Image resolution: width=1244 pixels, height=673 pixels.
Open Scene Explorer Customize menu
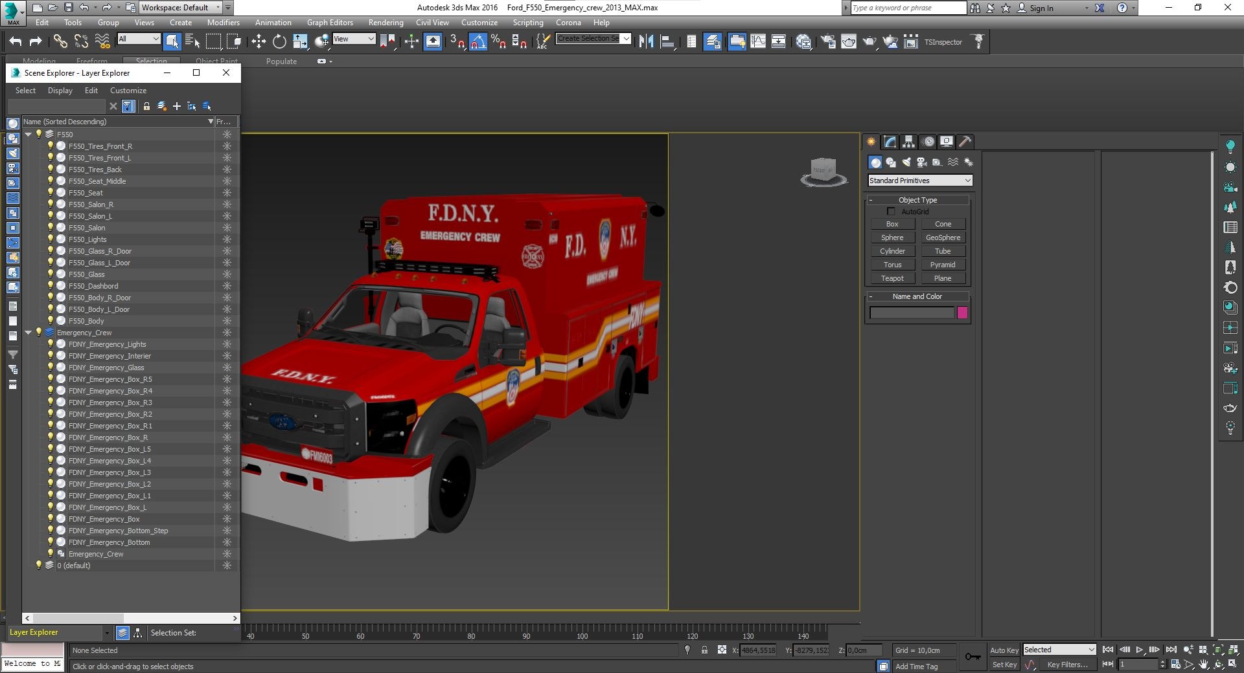click(x=128, y=91)
